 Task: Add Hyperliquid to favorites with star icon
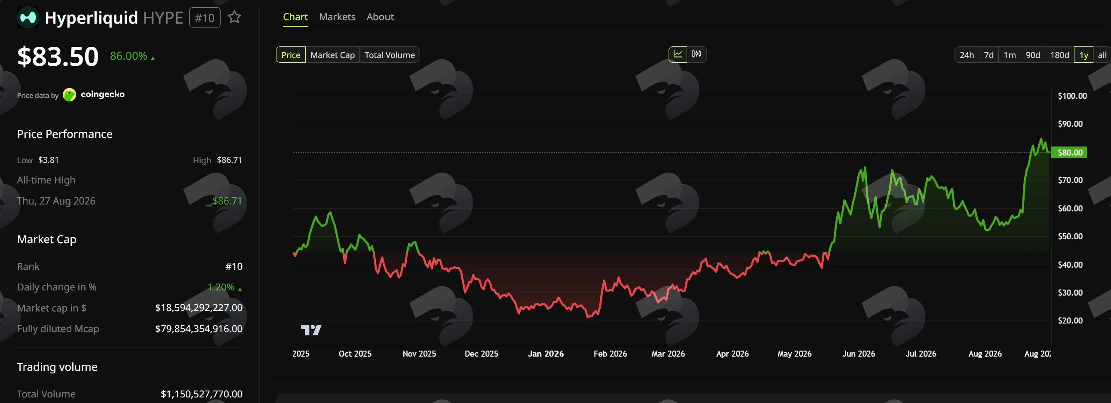click(x=234, y=17)
